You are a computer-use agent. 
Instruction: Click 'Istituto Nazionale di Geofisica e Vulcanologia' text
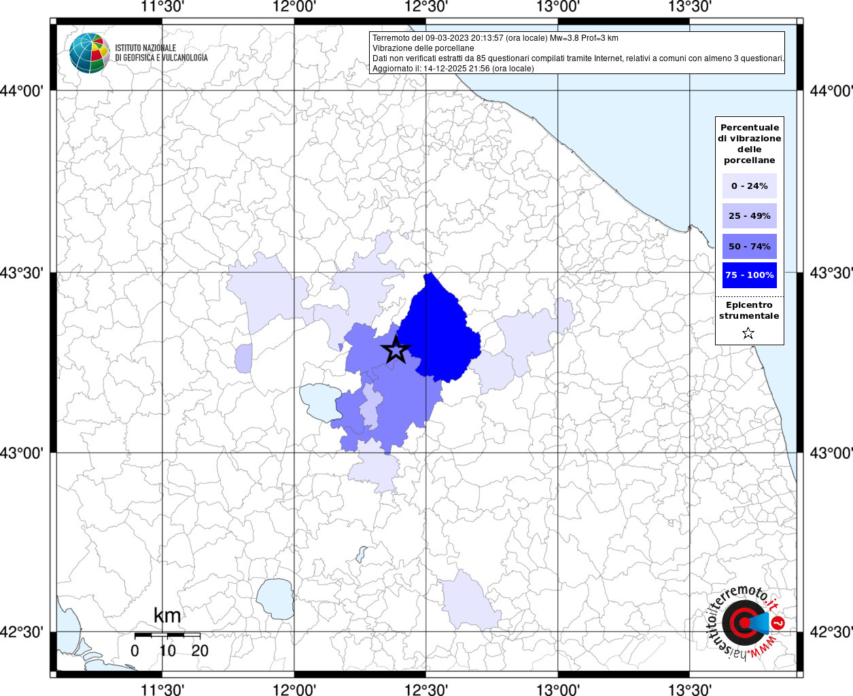click(161, 53)
